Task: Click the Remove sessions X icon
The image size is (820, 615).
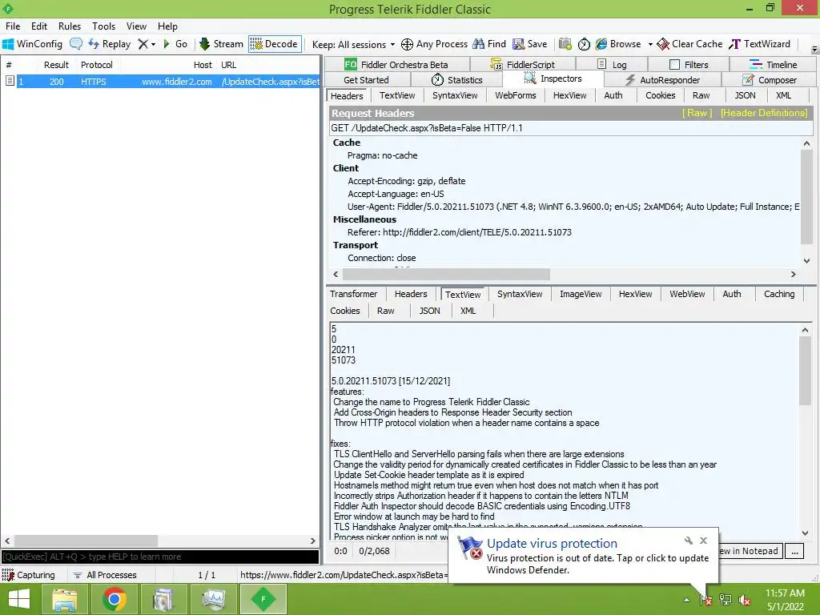Action: point(143,44)
